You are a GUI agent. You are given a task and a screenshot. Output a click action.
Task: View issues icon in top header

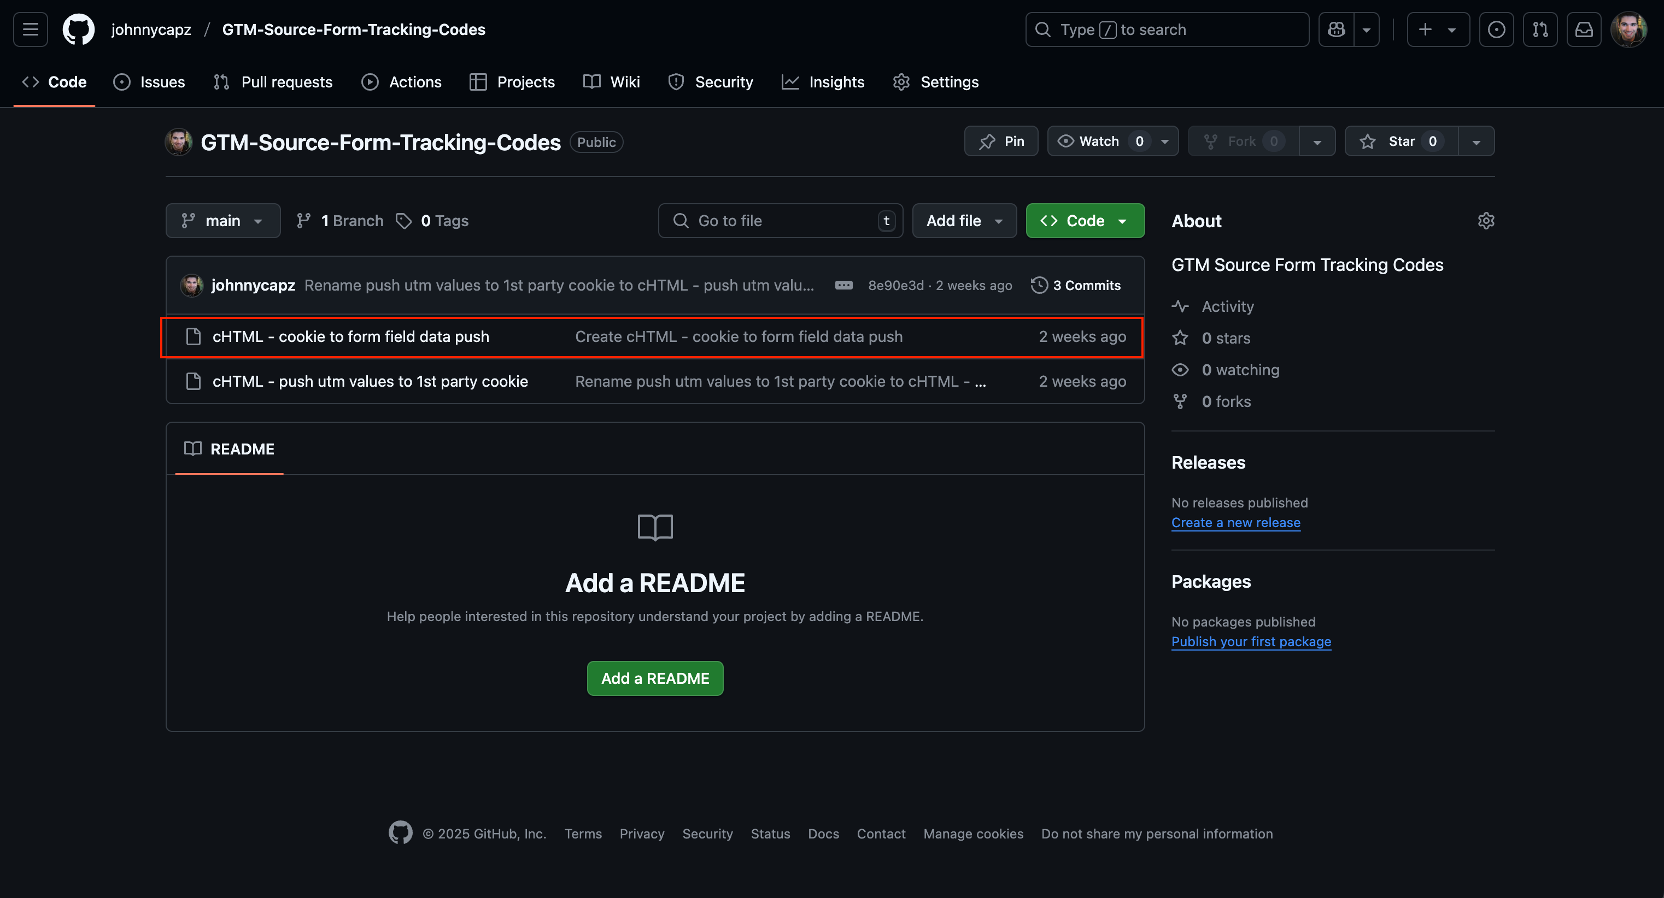[x=1496, y=29]
